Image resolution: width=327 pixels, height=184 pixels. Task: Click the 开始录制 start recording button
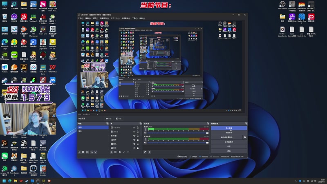pos(229,132)
